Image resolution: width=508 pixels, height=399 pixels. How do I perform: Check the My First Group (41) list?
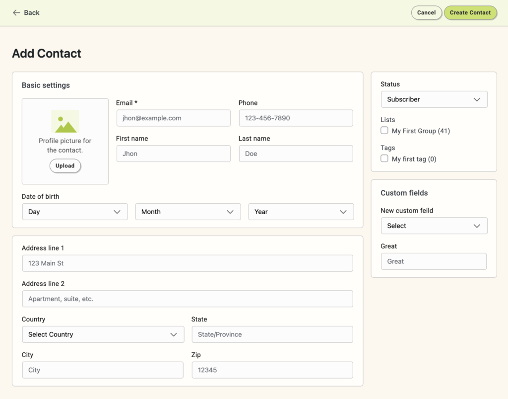pyautogui.click(x=384, y=130)
